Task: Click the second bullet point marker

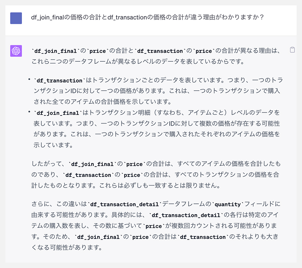Action: [x=29, y=112]
